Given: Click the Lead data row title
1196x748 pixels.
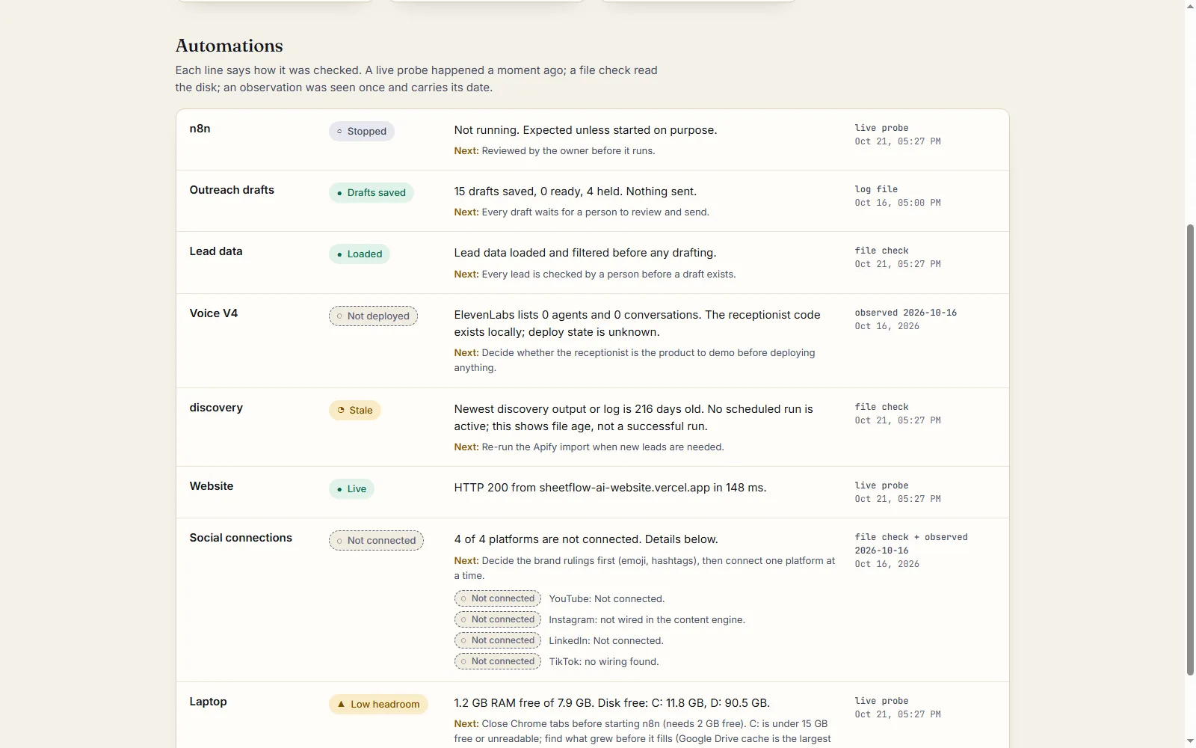Looking at the screenshot, I should [216, 251].
